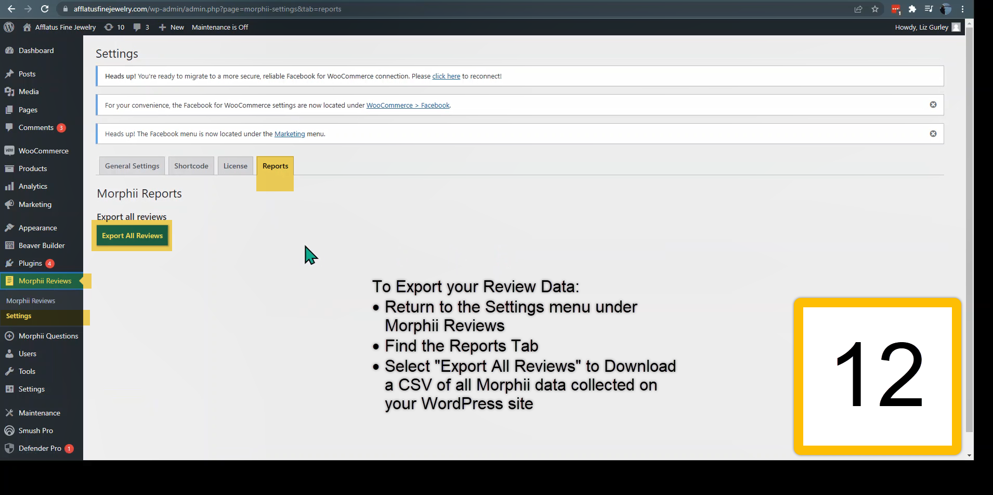Screen dimensions: 993x495
Task: Click the 'click here' reconnect link
Action: click(x=446, y=76)
